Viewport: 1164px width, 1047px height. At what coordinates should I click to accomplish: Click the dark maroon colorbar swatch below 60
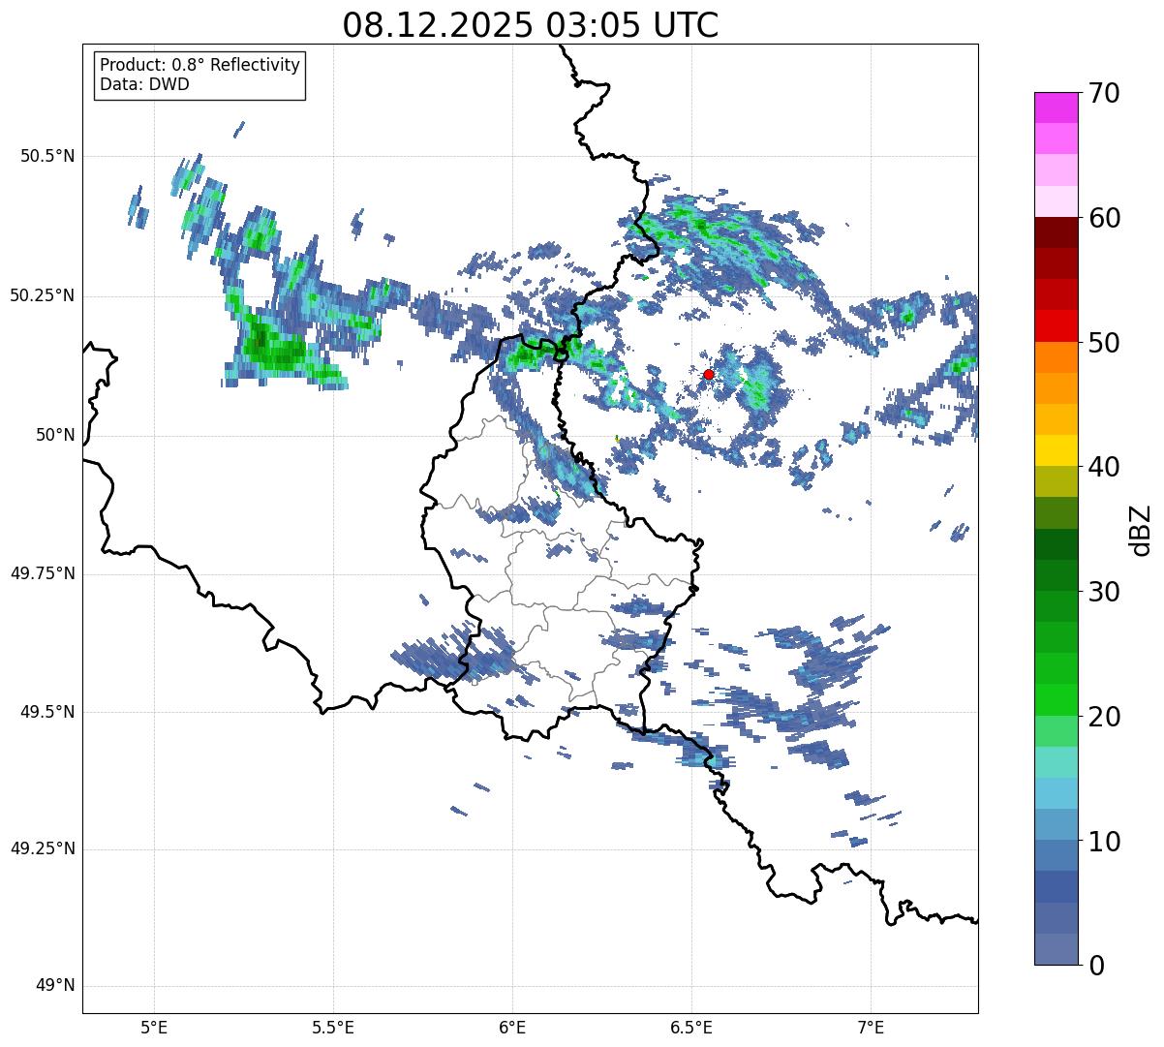(x=1056, y=232)
